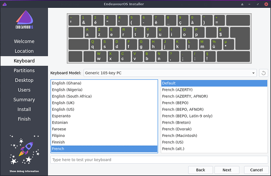This screenshot has height=176, width=271.
Task: Select English (UK) layout
Action: tap(104, 103)
